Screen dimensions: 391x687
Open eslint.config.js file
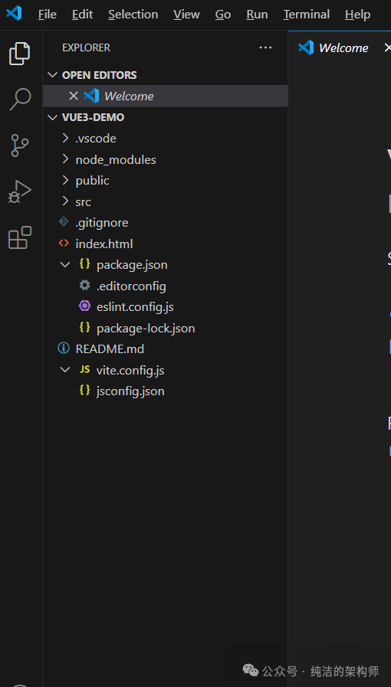coord(135,306)
